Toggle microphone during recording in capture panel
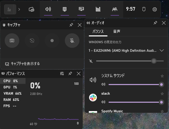 point(72,41)
